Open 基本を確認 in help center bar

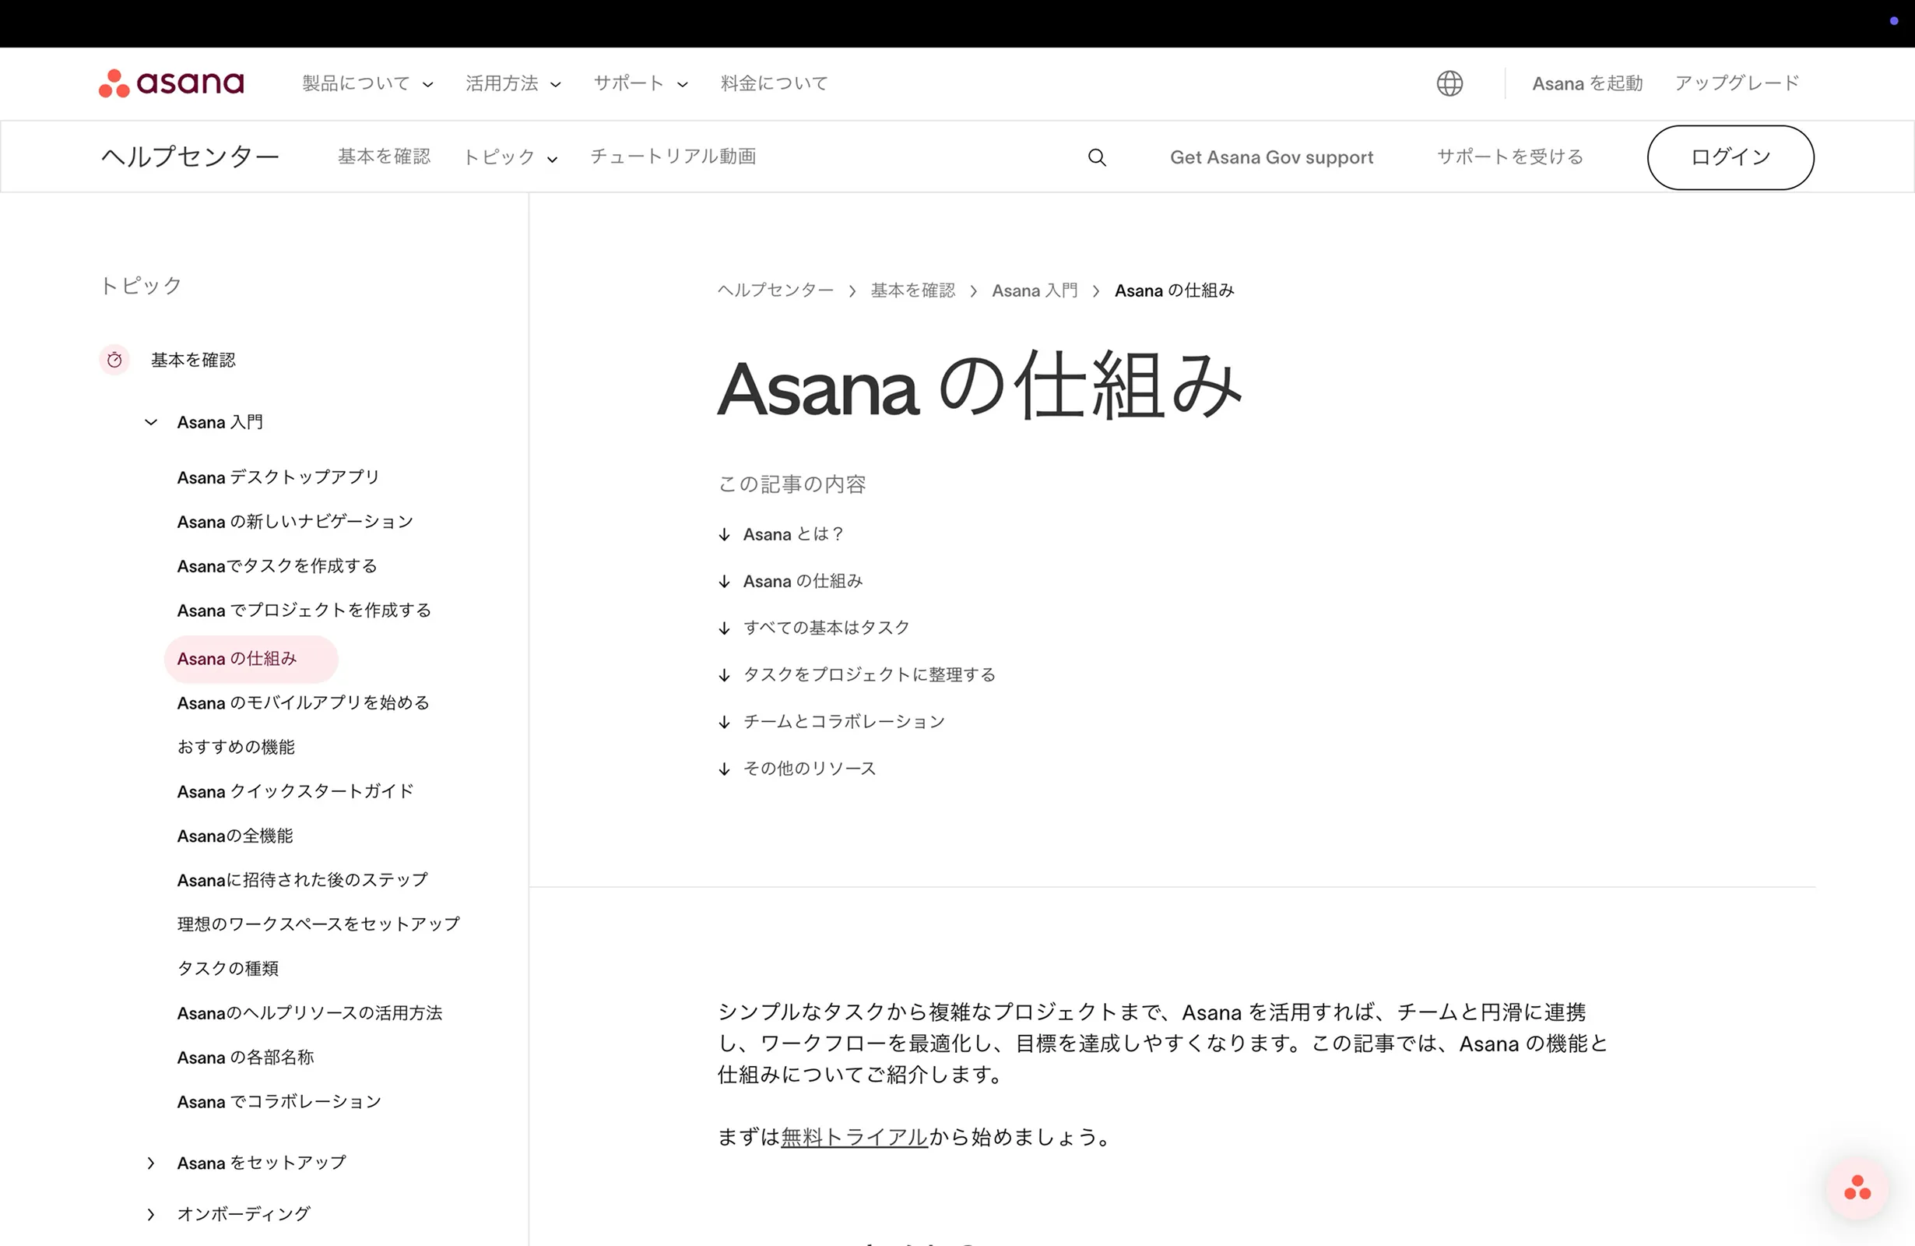384,157
